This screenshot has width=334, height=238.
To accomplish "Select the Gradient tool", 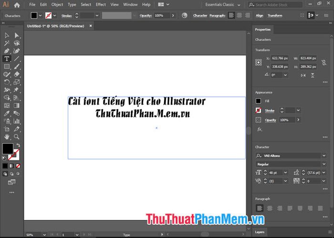I will (17, 105).
